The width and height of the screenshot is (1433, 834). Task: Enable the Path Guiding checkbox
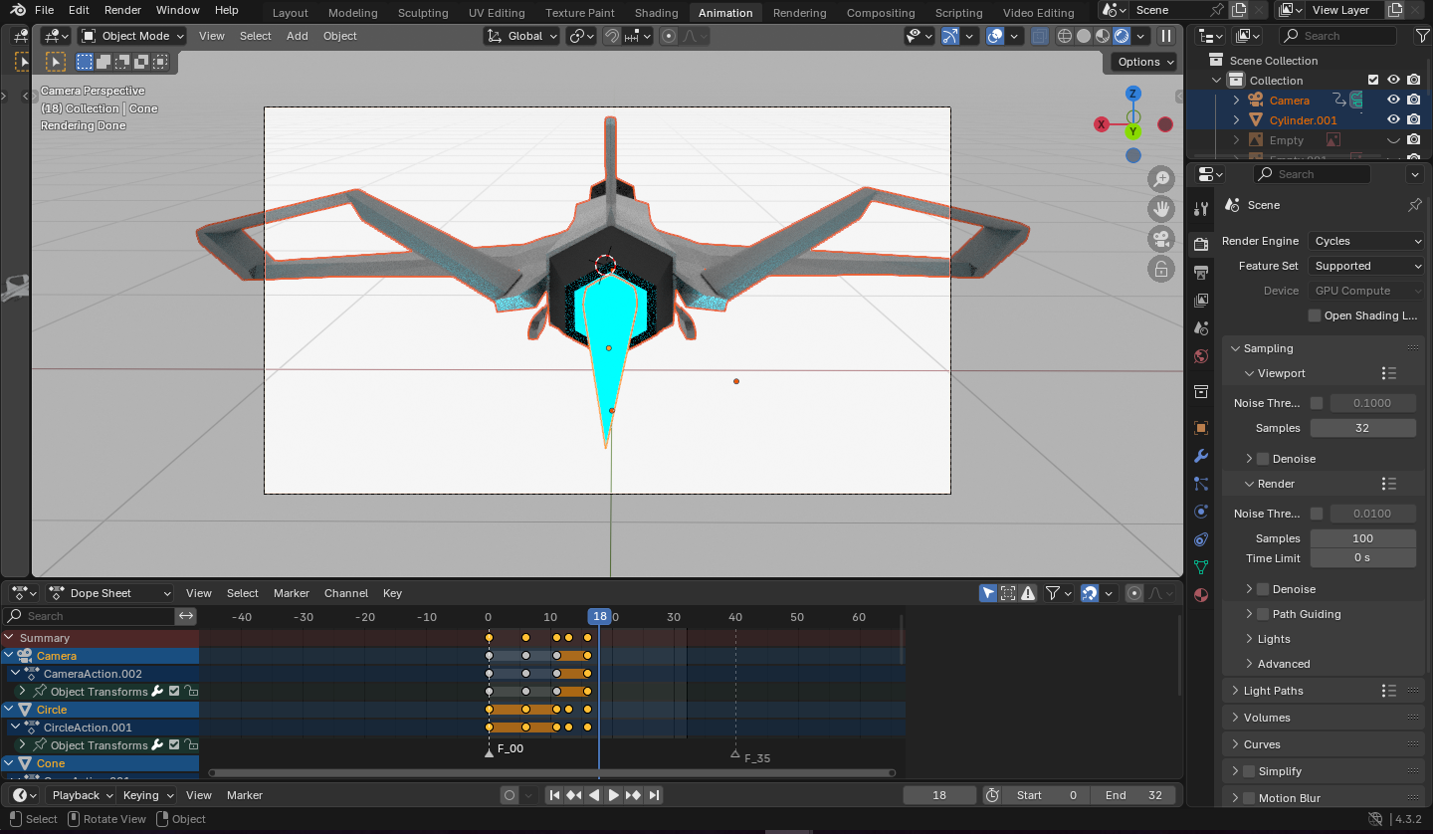pyautogui.click(x=1263, y=614)
